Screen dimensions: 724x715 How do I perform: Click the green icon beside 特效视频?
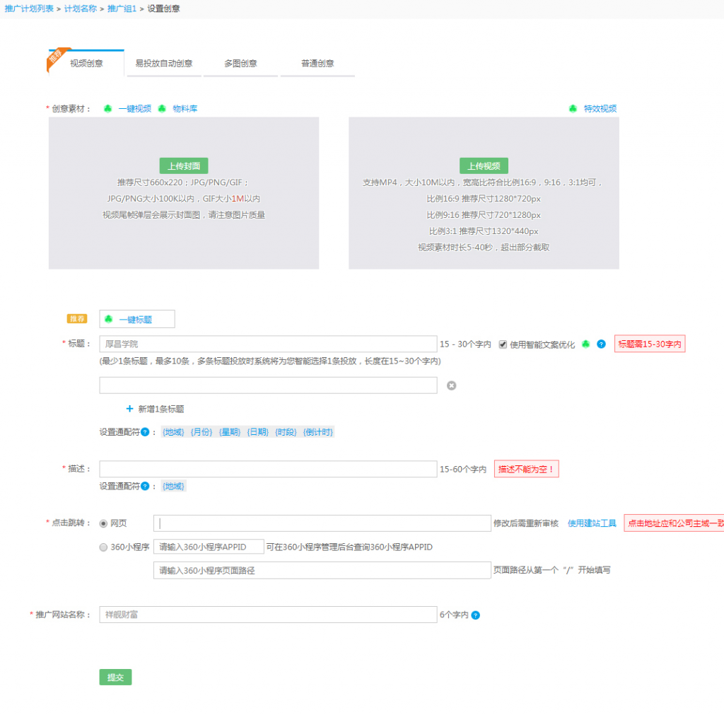(573, 108)
